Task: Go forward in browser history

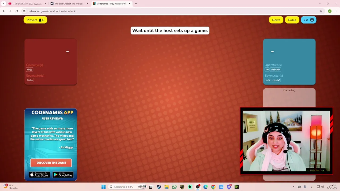Action: (10, 11)
